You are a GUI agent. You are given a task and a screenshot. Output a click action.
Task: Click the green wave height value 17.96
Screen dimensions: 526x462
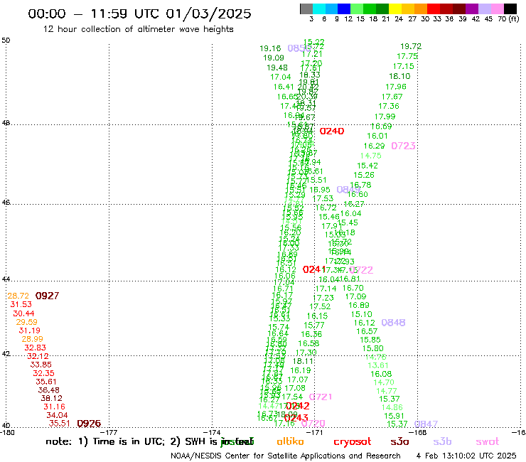pyautogui.click(x=396, y=87)
